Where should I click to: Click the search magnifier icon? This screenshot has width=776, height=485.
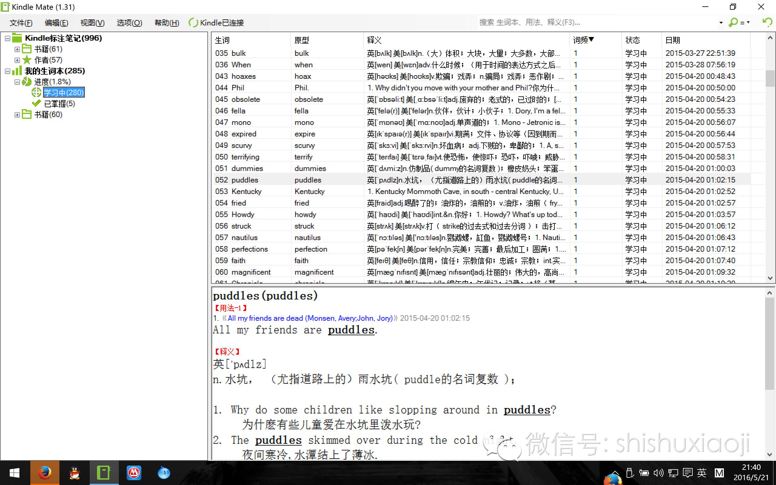point(733,22)
